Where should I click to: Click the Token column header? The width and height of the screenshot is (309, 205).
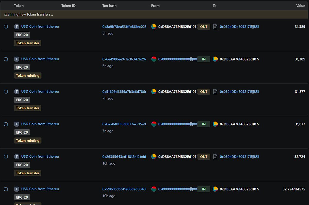19,6
